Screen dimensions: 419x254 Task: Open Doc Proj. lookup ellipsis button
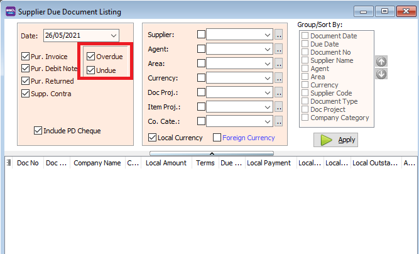point(278,92)
